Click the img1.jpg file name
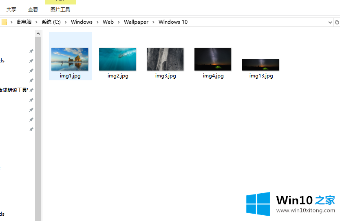 [70, 76]
